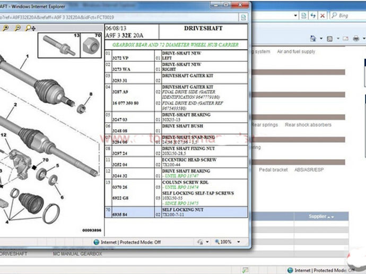Sort by the Supplier column header
This screenshot has width=366, height=274.
tap(321, 216)
